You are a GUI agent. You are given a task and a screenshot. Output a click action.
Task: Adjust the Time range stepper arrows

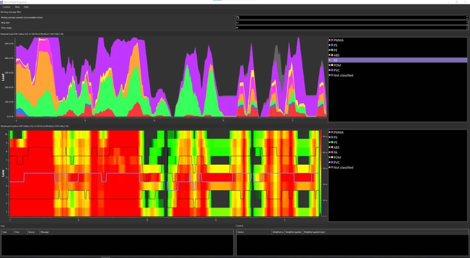point(467,28)
